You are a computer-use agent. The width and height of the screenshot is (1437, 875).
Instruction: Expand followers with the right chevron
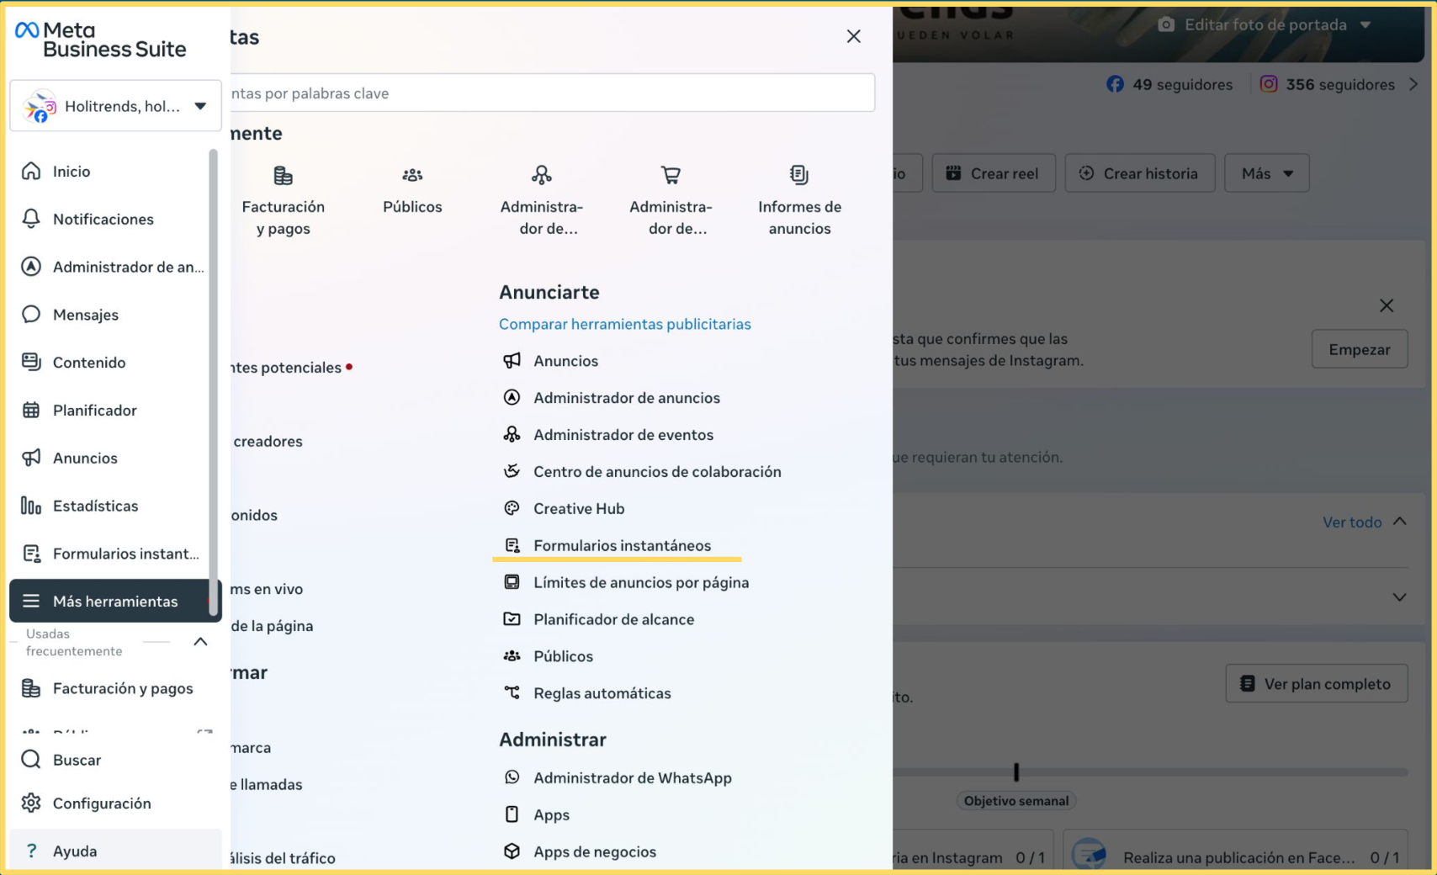(x=1413, y=85)
